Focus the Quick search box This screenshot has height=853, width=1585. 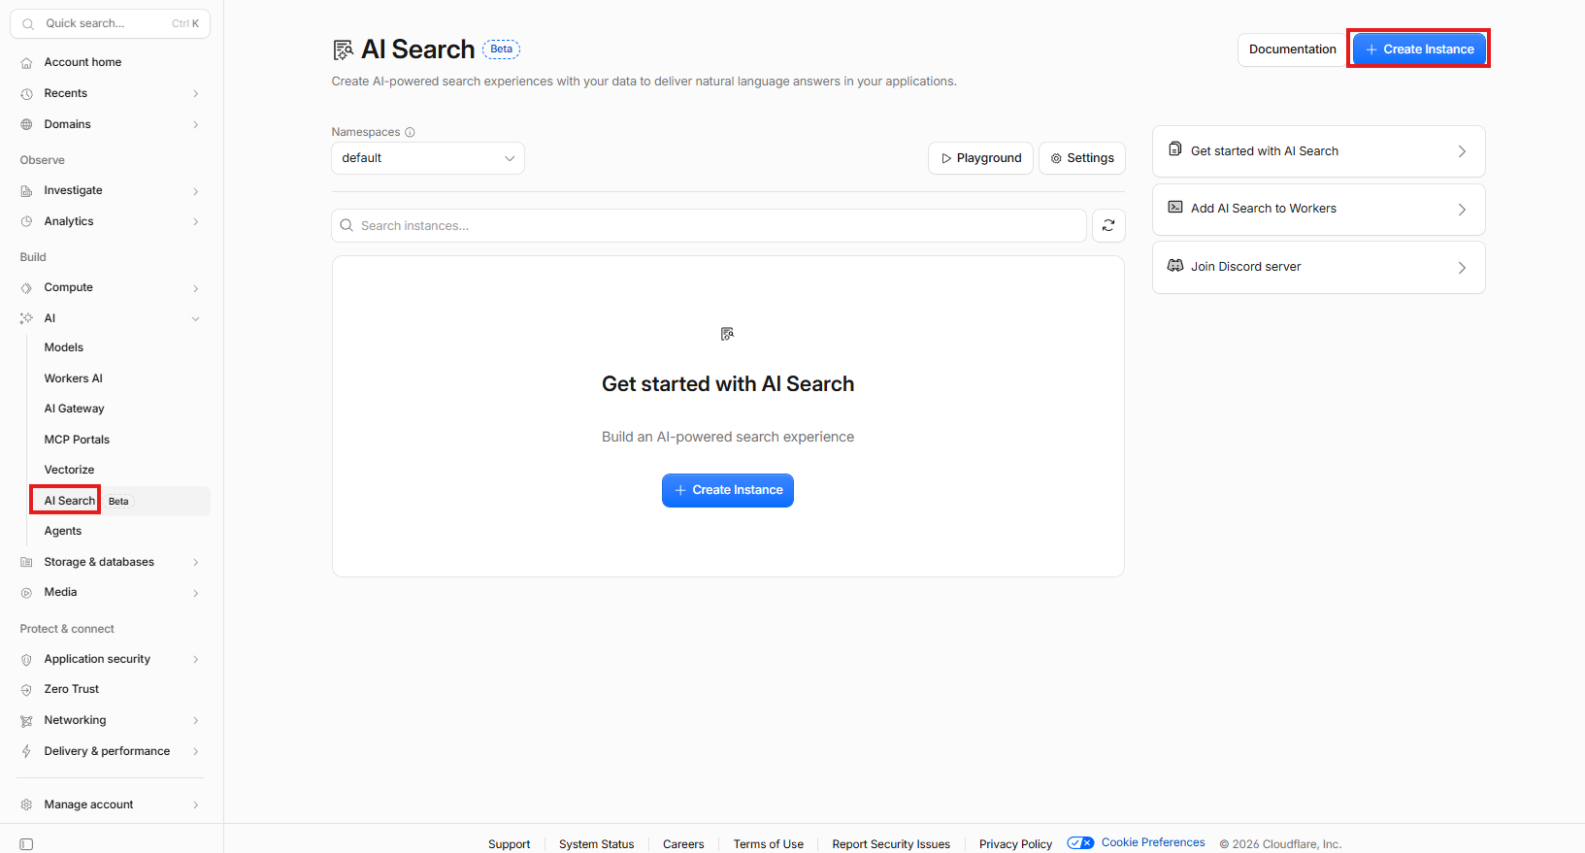tap(110, 23)
